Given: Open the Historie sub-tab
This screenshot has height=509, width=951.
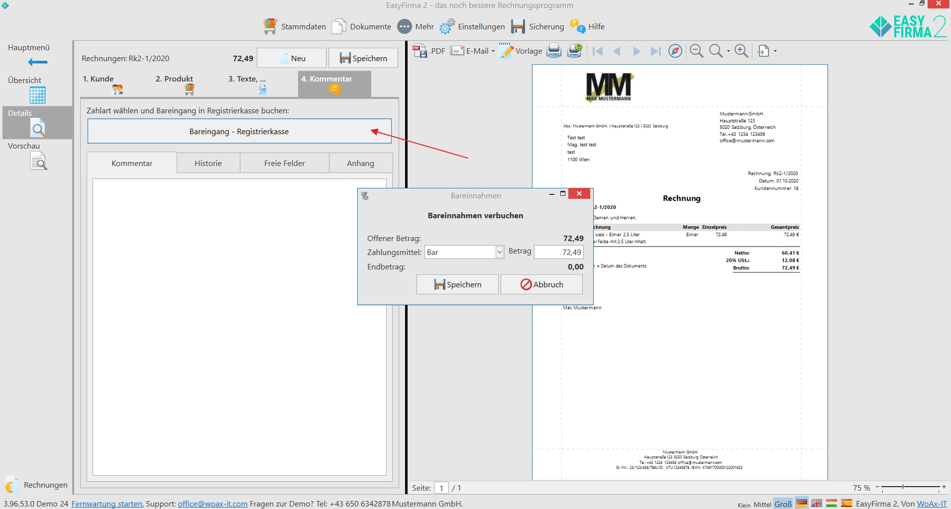Looking at the screenshot, I should pyautogui.click(x=208, y=163).
